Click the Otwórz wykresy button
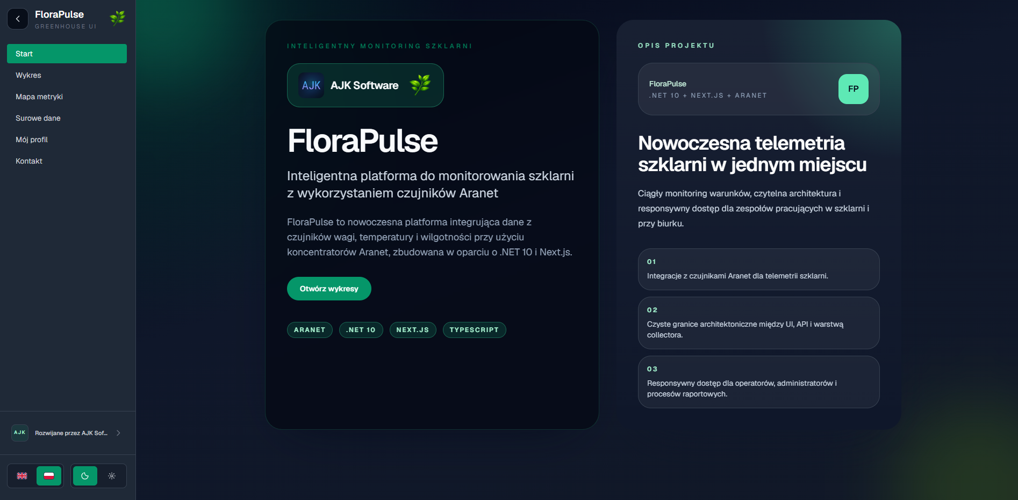This screenshot has width=1018, height=500. click(329, 289)
